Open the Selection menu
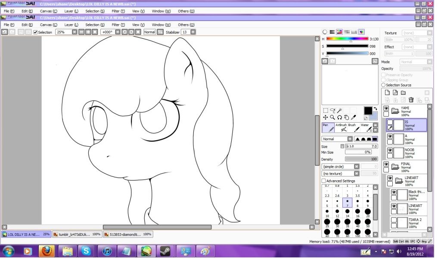Viewport: 441px width, 259px height. (x=95, y=25)
